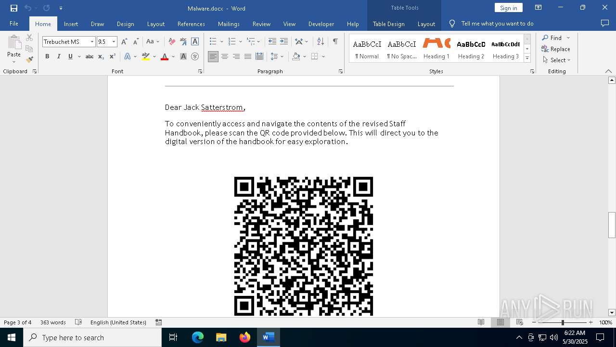Apply character shading to text
Viewport: 616px width, 347px height.
coord(183,56)
